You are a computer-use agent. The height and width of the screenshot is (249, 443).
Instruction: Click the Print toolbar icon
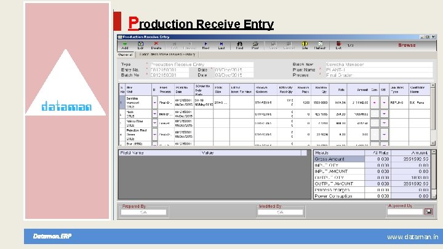point(255,45)
